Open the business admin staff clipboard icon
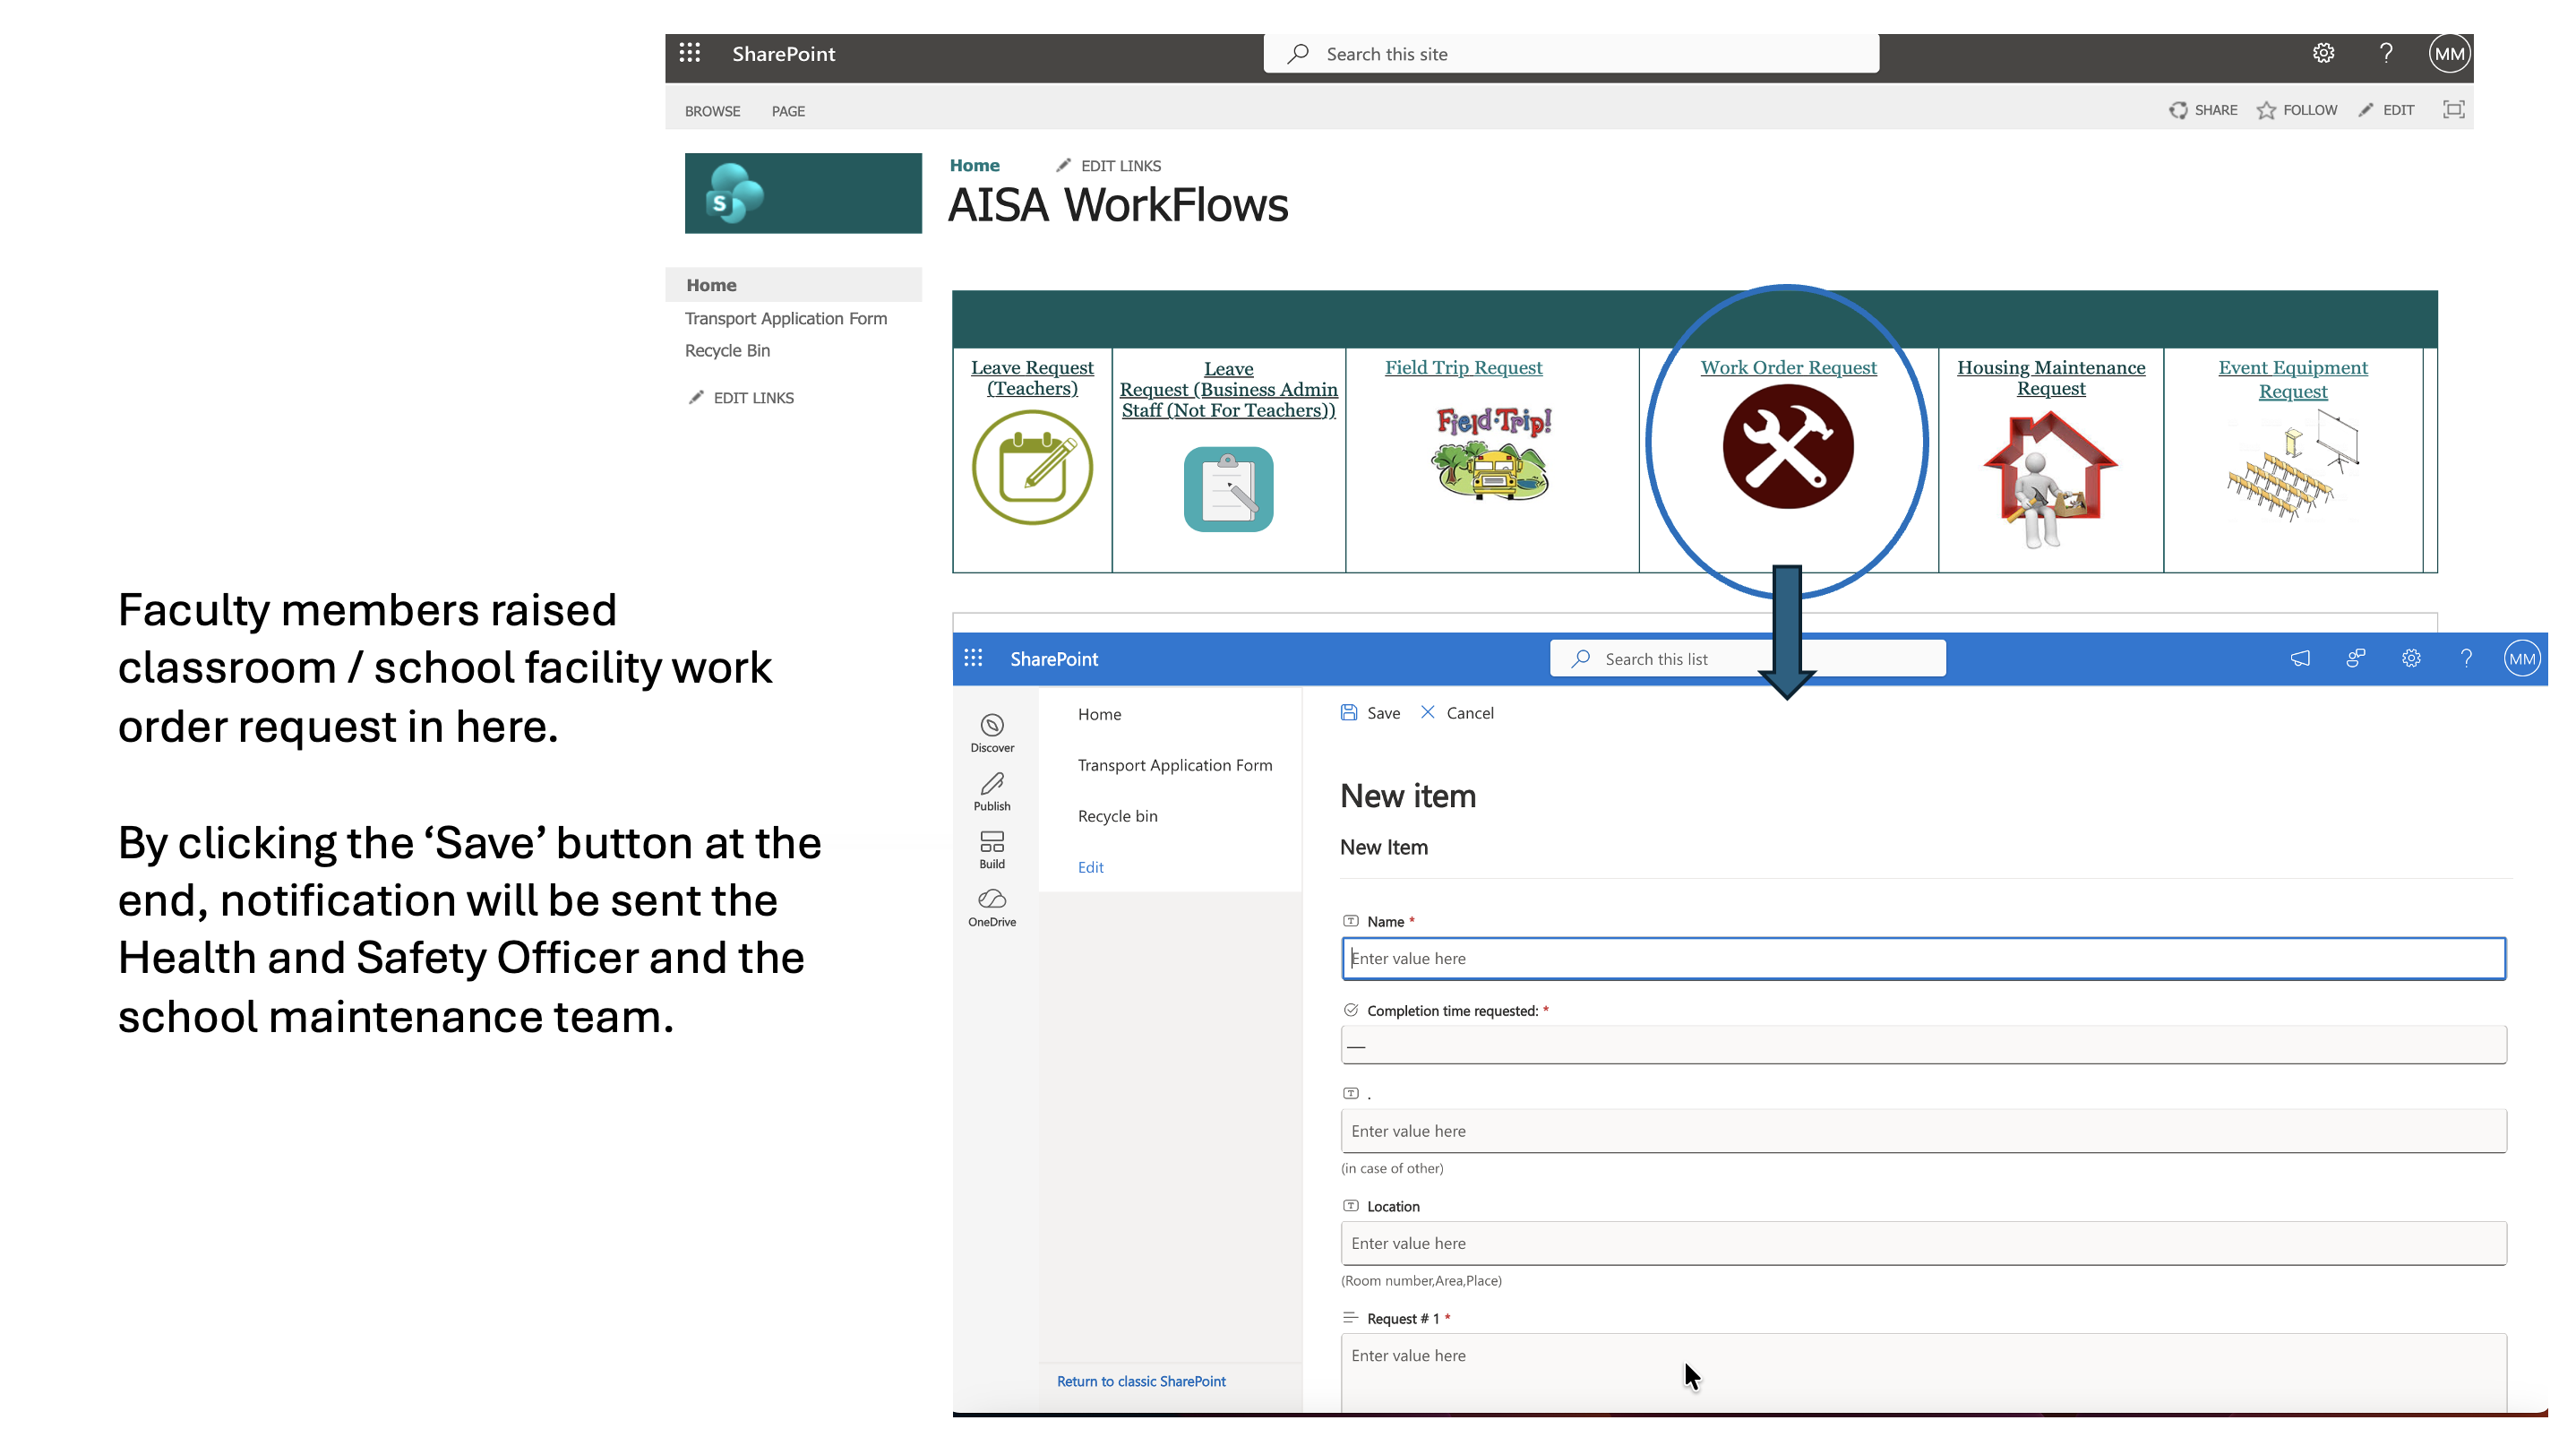The image size is (2576, 1446). [x=1228, y=489]
